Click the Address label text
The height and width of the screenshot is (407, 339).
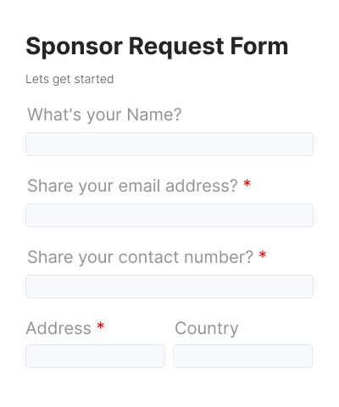[58, 328]
